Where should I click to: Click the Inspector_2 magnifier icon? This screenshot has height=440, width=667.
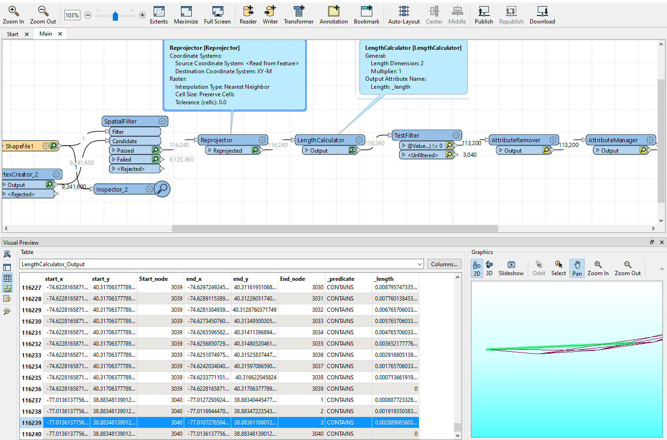162,189
